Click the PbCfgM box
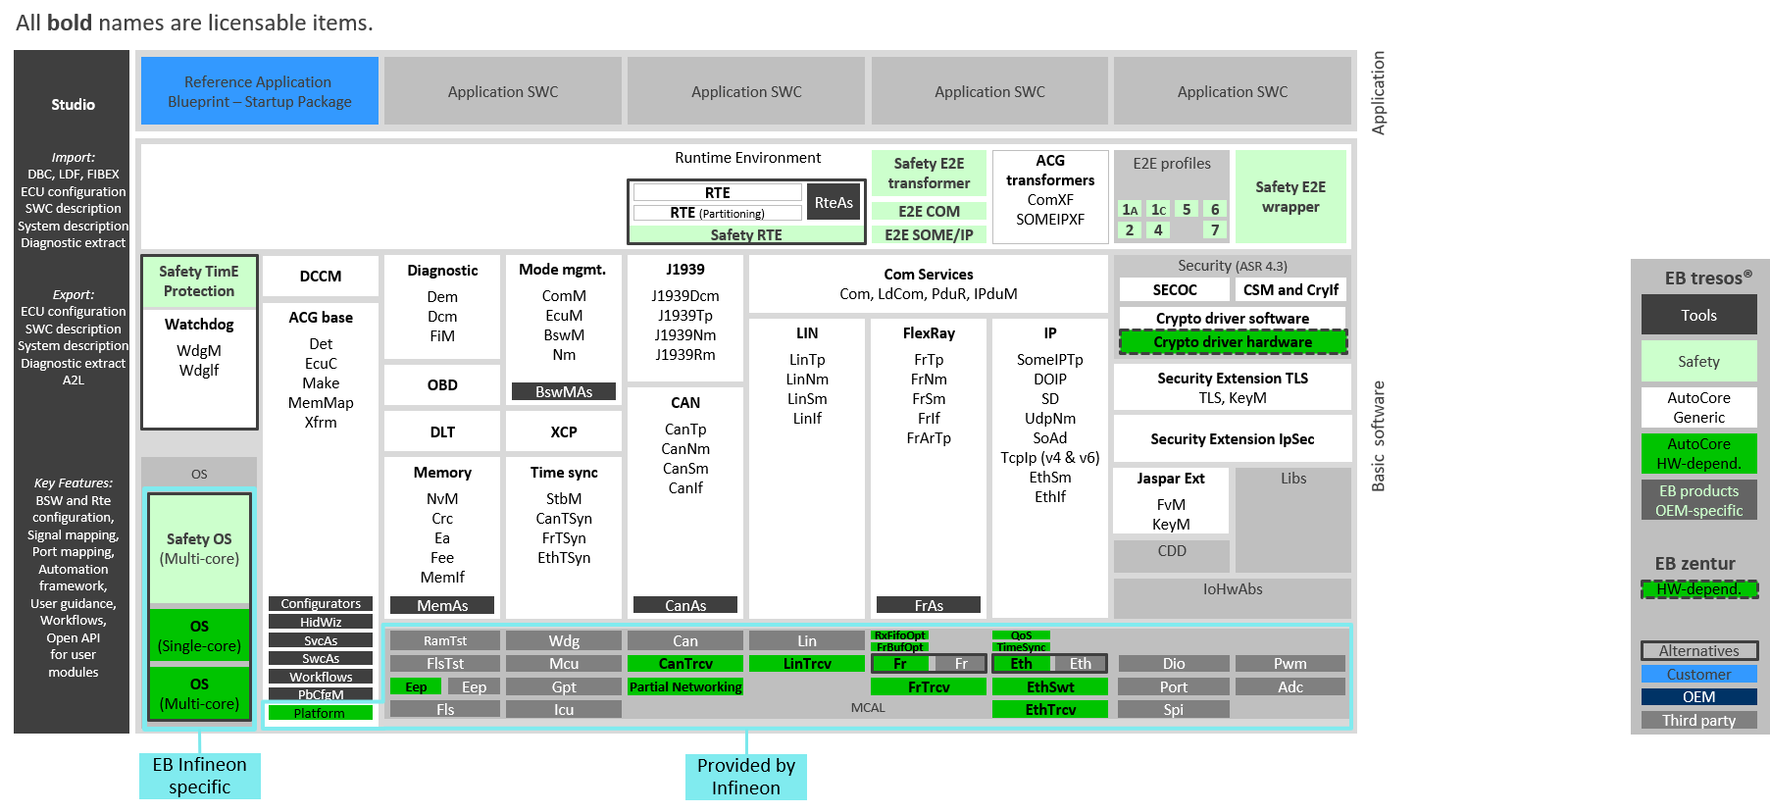 (321, 694)
